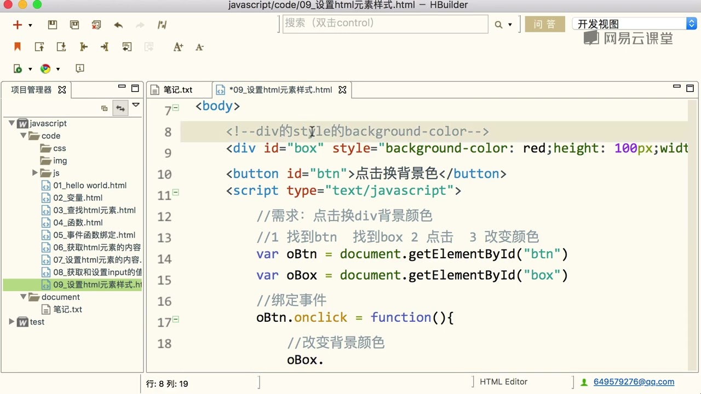The height and width of the screenshot is (394, 701).
Task: Increase font size with A+ icon
Action: pos(178,47)
